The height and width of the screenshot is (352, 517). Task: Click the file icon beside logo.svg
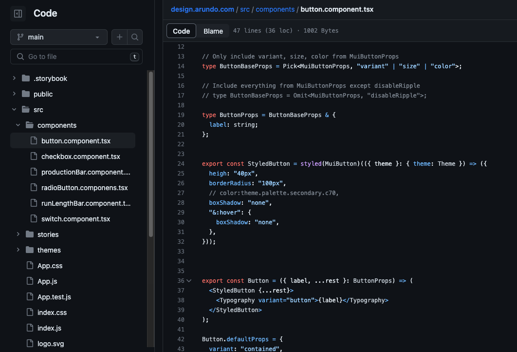coord(30,343)
